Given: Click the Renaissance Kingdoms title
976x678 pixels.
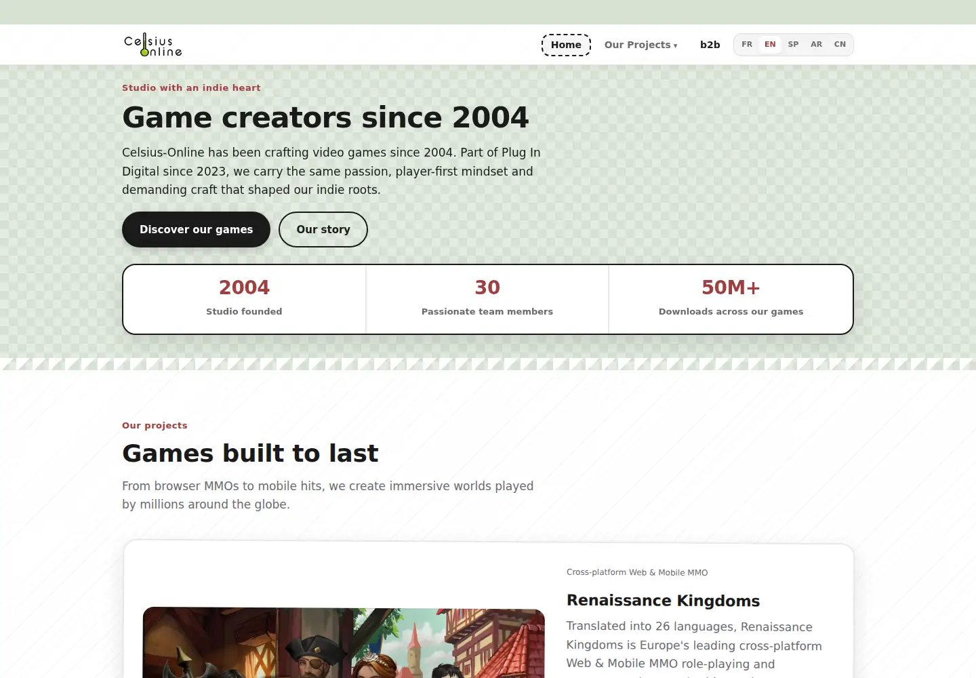Looking at the screenshot, I should point(663,601).
